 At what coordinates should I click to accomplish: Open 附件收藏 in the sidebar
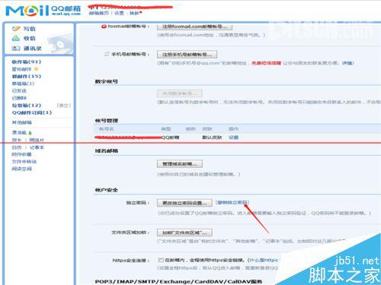coord(21,154)
